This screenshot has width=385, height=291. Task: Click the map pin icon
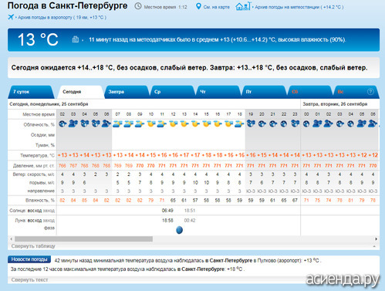pos(198,6)
